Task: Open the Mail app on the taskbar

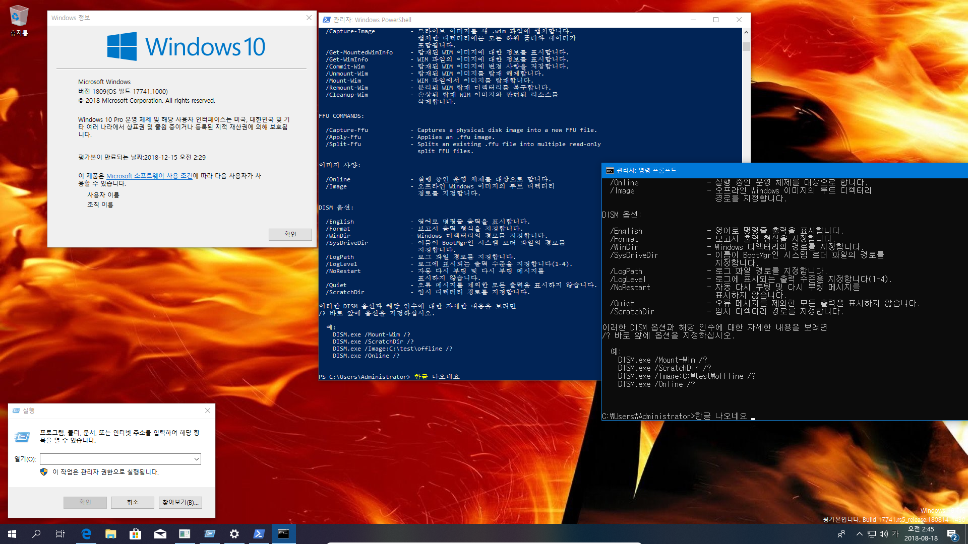Action: [160, 534]
